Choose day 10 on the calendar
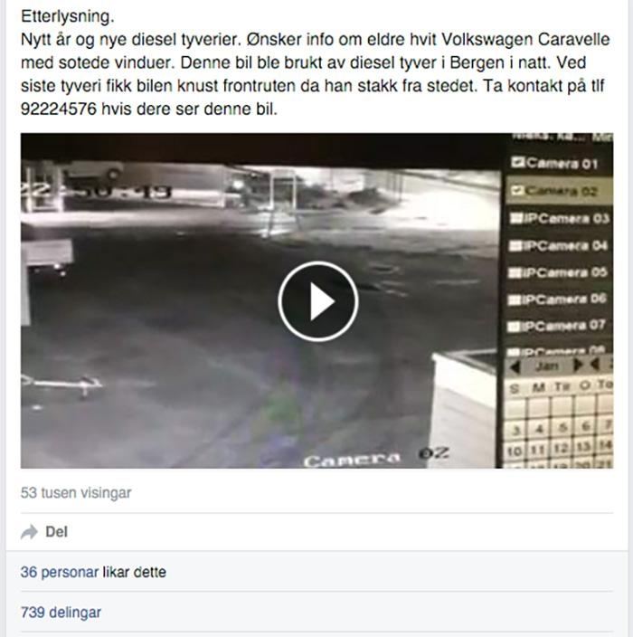The height and width of the screenshot is (637, 633). click(515, 451)
